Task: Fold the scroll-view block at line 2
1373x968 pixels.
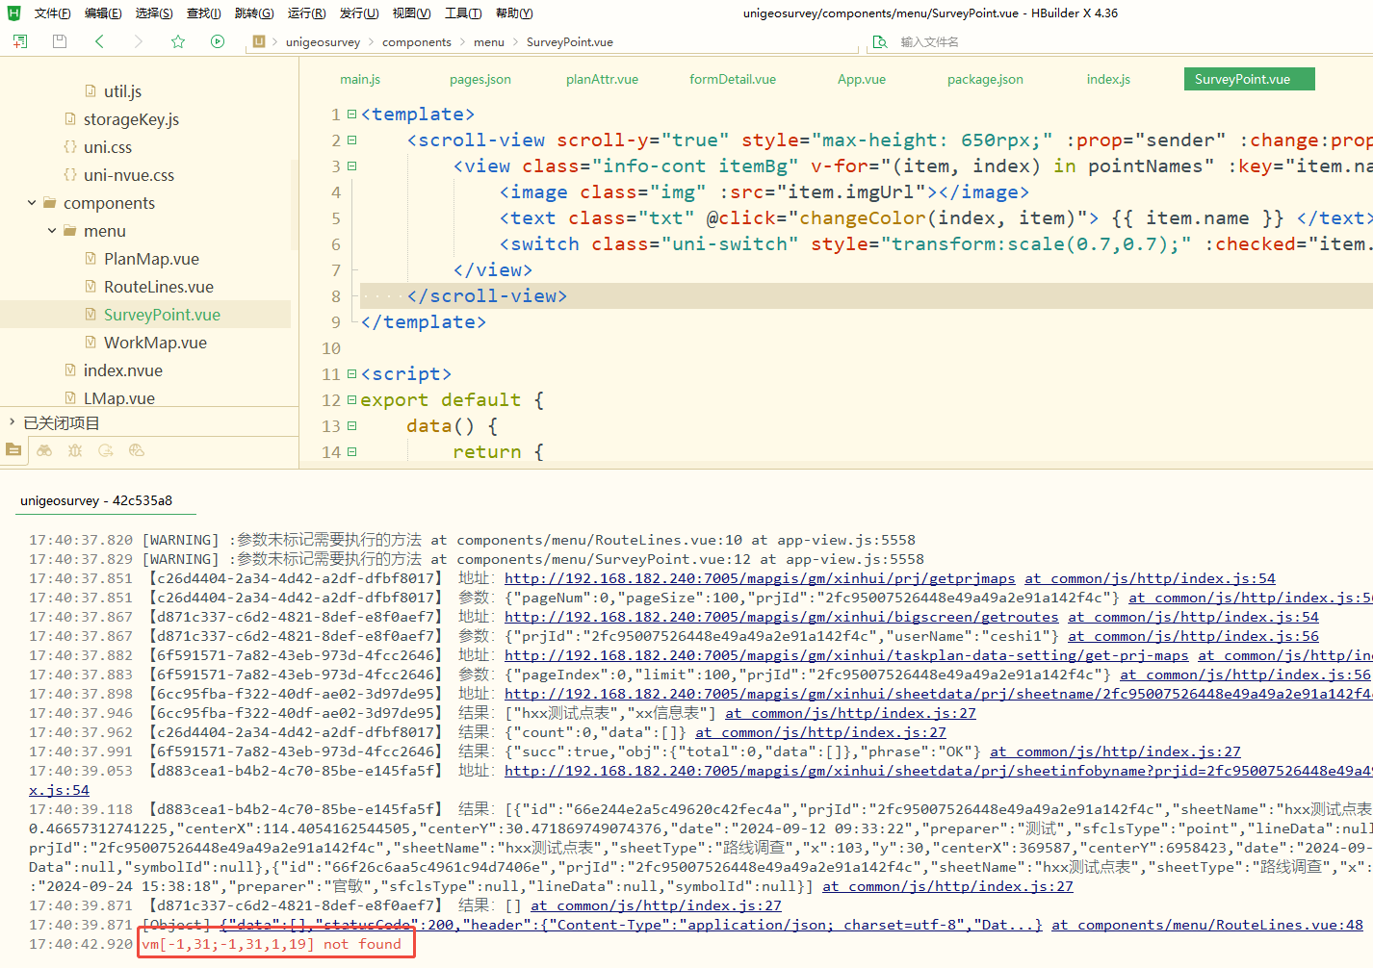Action: [351, 140]
